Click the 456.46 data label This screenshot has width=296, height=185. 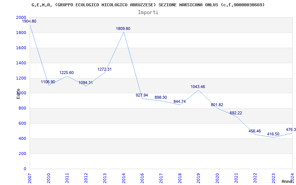(255, 131)
